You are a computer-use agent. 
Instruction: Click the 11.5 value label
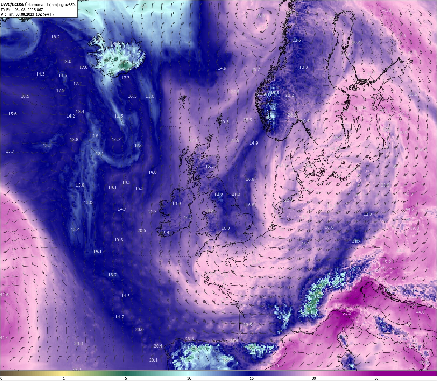pyautogui.click(x=118, y=116)
